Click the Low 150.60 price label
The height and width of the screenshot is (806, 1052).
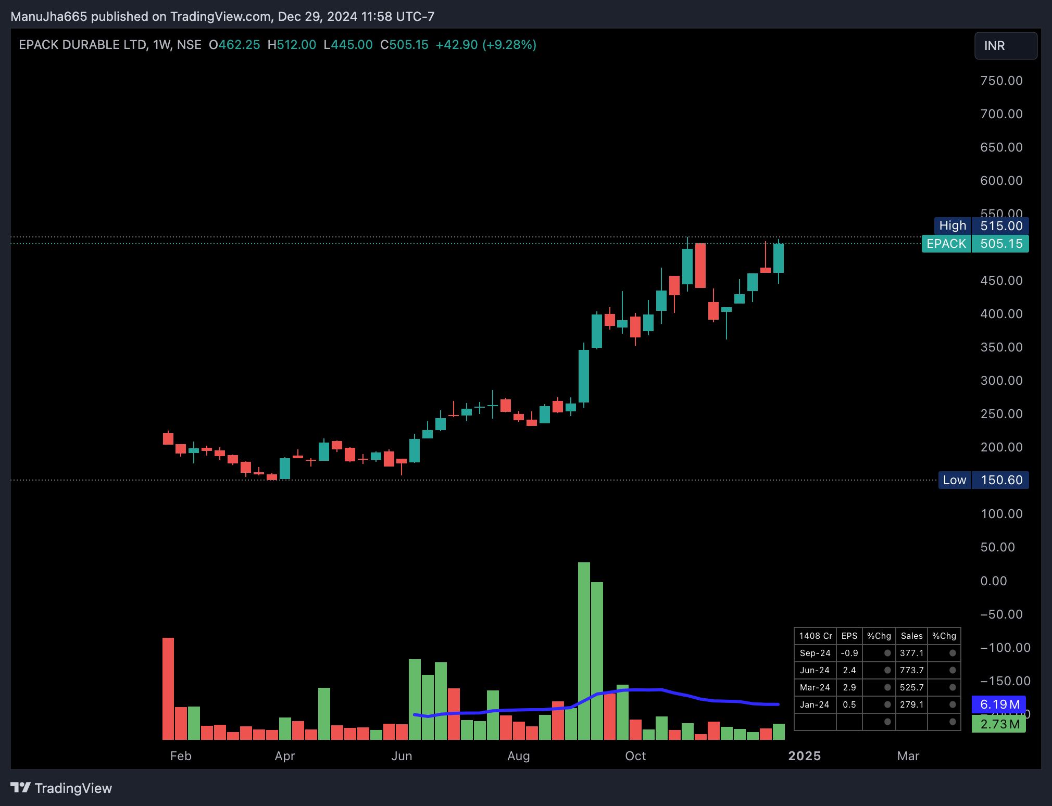tap(983, 480)
